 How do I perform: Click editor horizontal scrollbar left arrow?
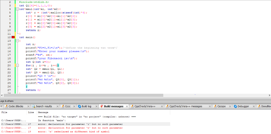coord(2,95)
